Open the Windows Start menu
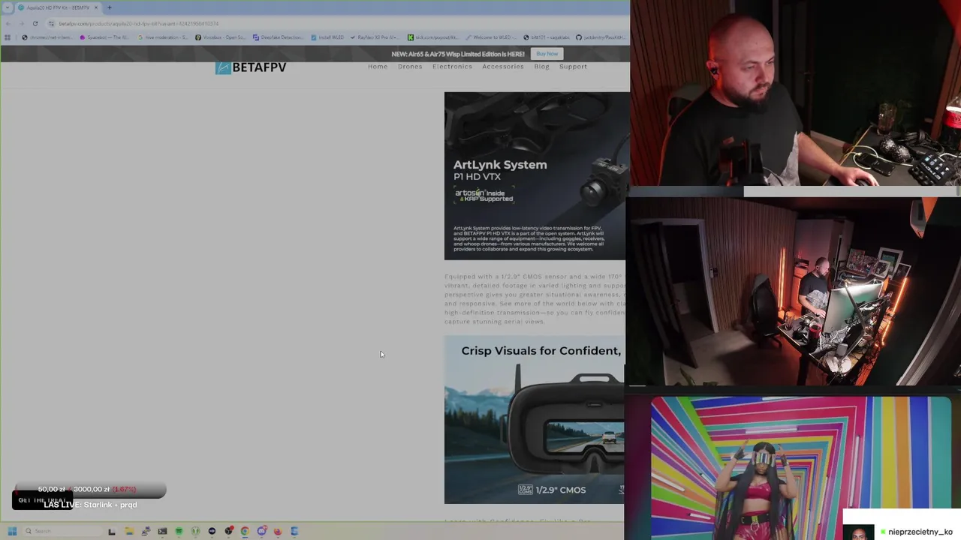Screen dimensions: 961x540 (x=12, y=531)
